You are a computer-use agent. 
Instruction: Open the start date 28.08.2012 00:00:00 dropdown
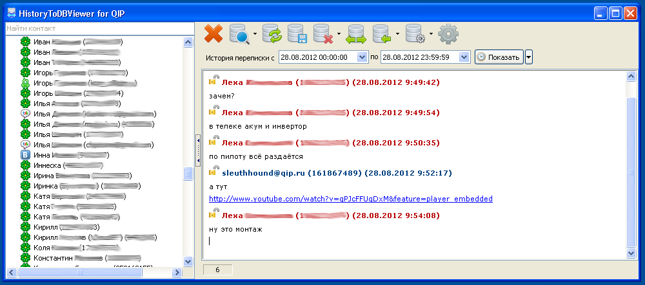click(x=361, y=57)
